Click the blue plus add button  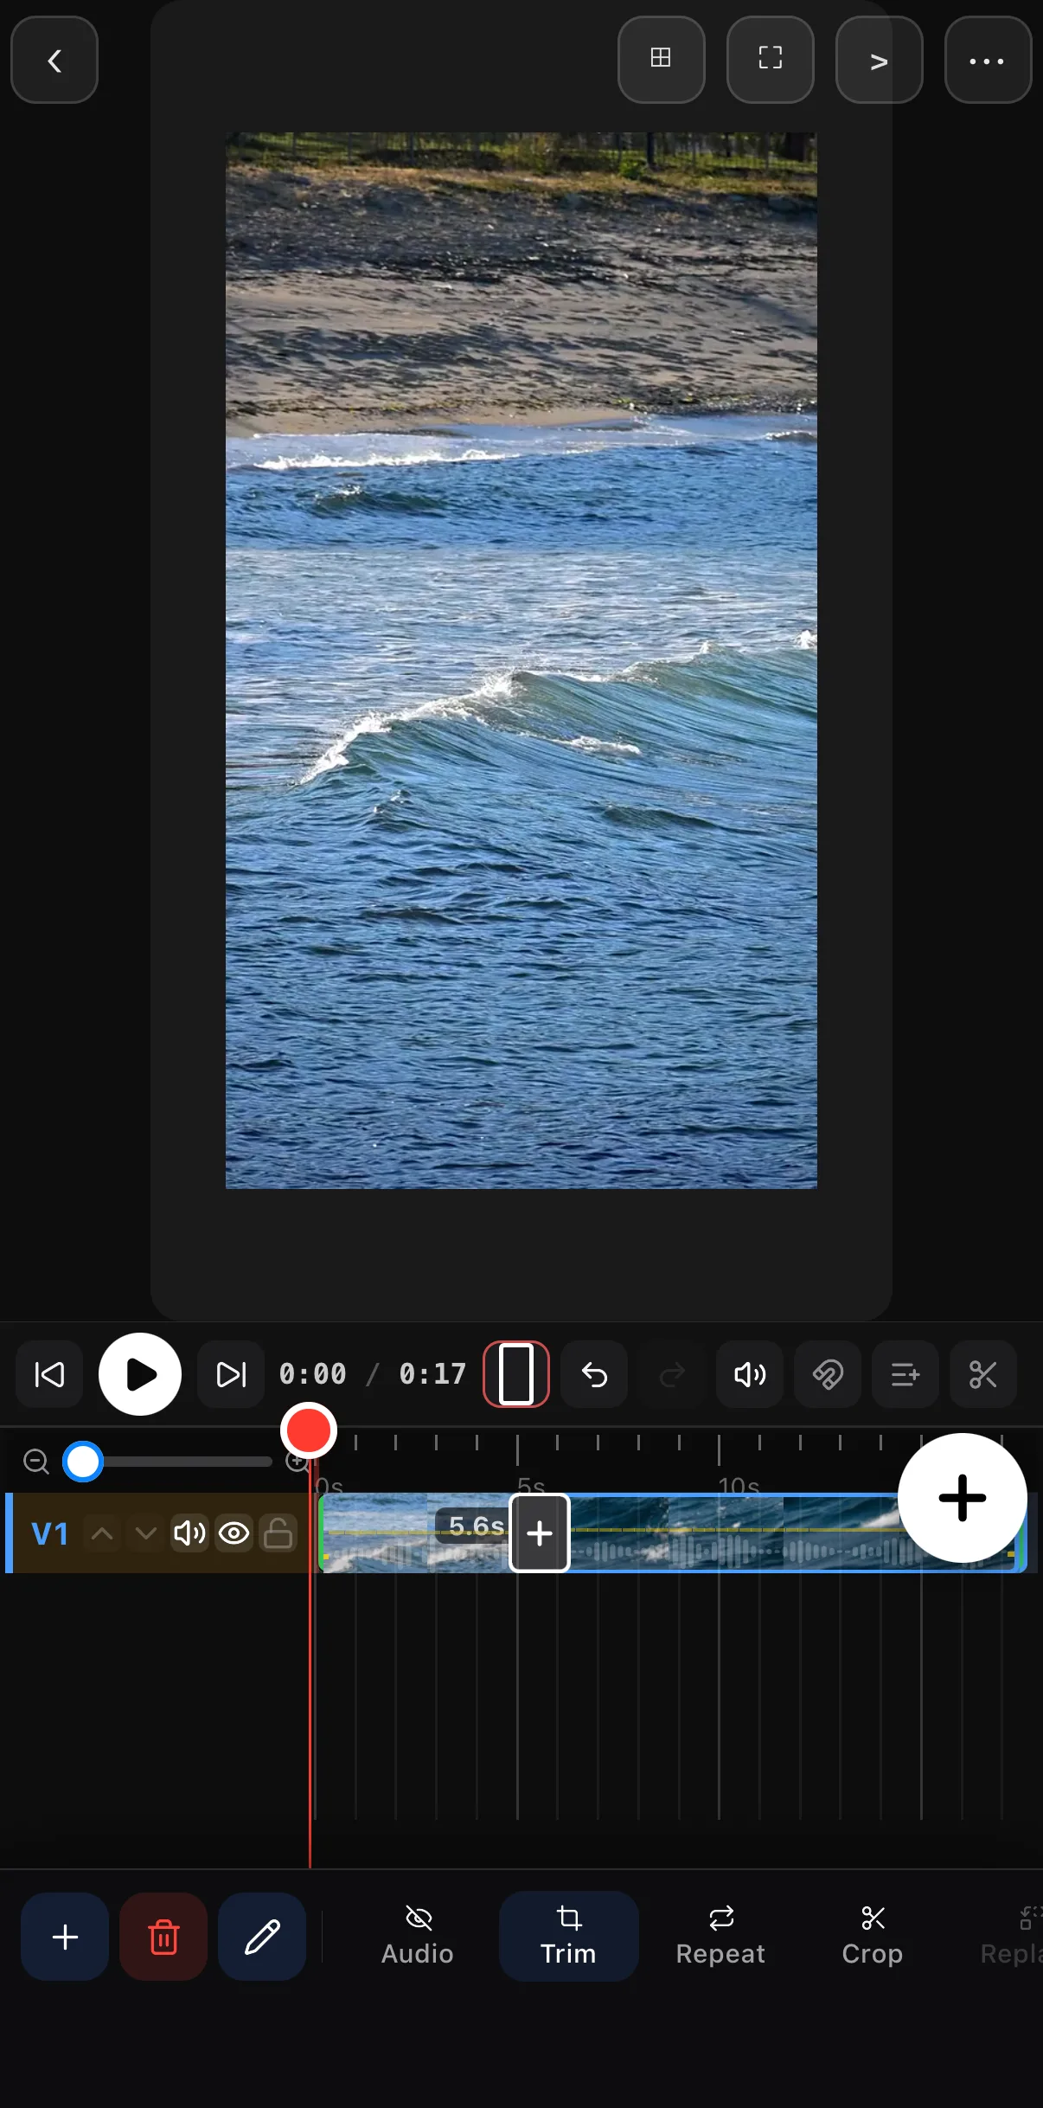tap(65, 1937)
